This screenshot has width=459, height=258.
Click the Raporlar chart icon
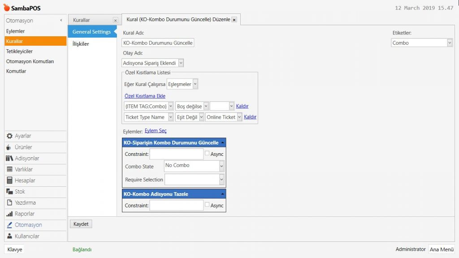pos(9,214)
